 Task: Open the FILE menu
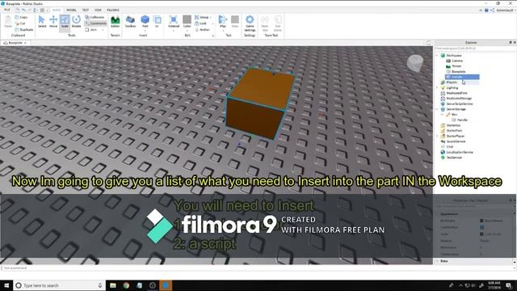click(x=7, y=11)
